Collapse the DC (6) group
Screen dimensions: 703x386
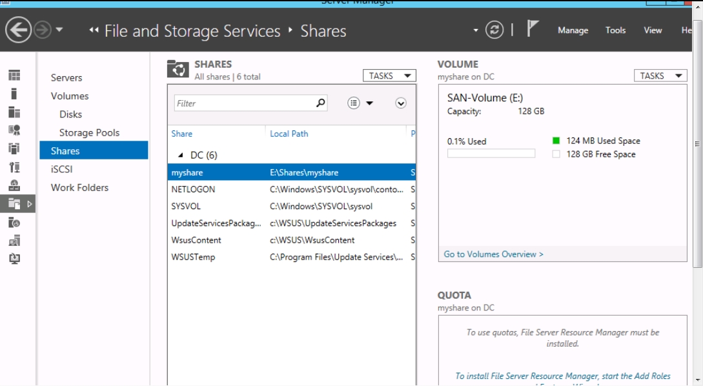pos(181,156)
